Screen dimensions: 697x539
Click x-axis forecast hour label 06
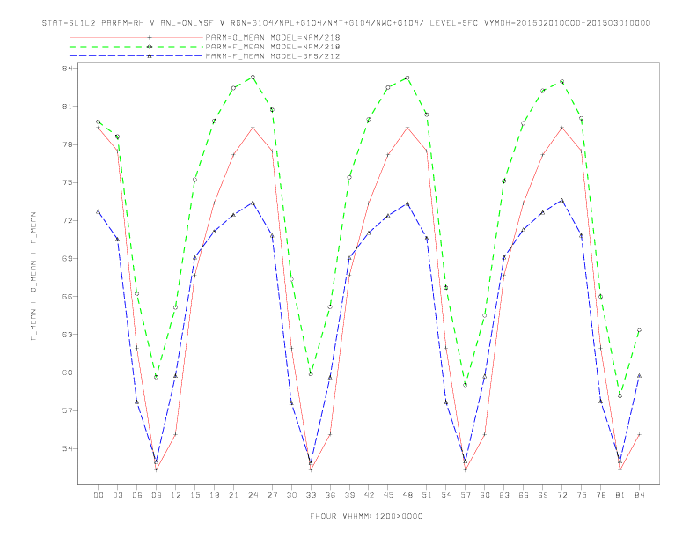point(137,495)
